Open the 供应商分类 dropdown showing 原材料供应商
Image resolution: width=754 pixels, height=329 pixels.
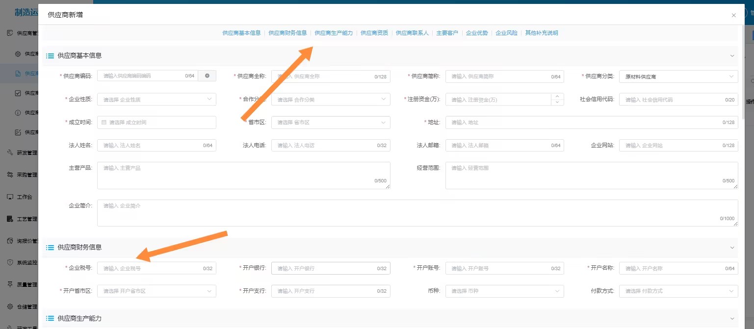tap(678, 76)
